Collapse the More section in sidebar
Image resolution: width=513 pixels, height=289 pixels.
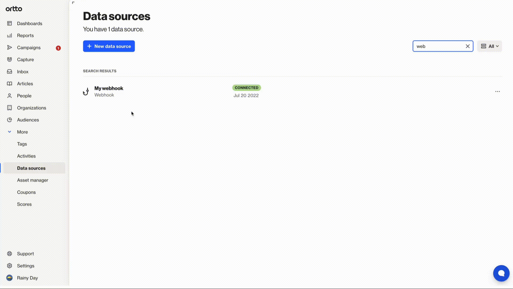[x=10, y=132]
